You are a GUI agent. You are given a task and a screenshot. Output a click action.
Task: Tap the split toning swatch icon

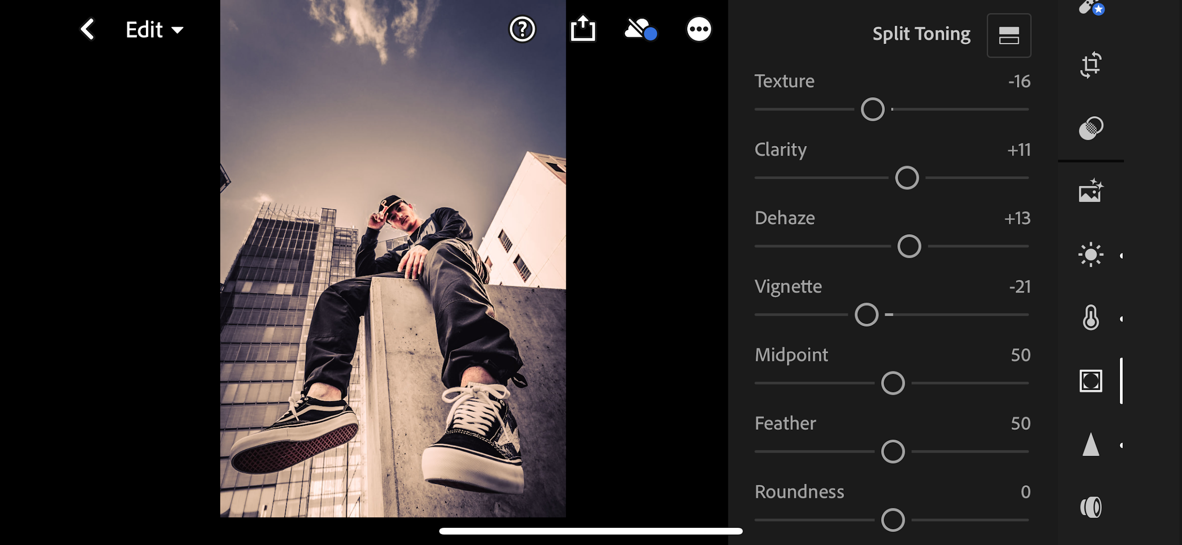(1008, 35)
